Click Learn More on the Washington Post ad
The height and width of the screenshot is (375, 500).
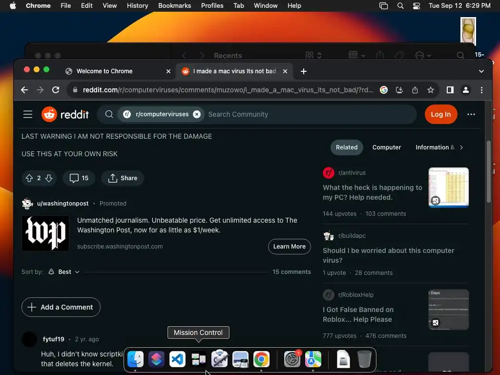click(x=289, y=247)
